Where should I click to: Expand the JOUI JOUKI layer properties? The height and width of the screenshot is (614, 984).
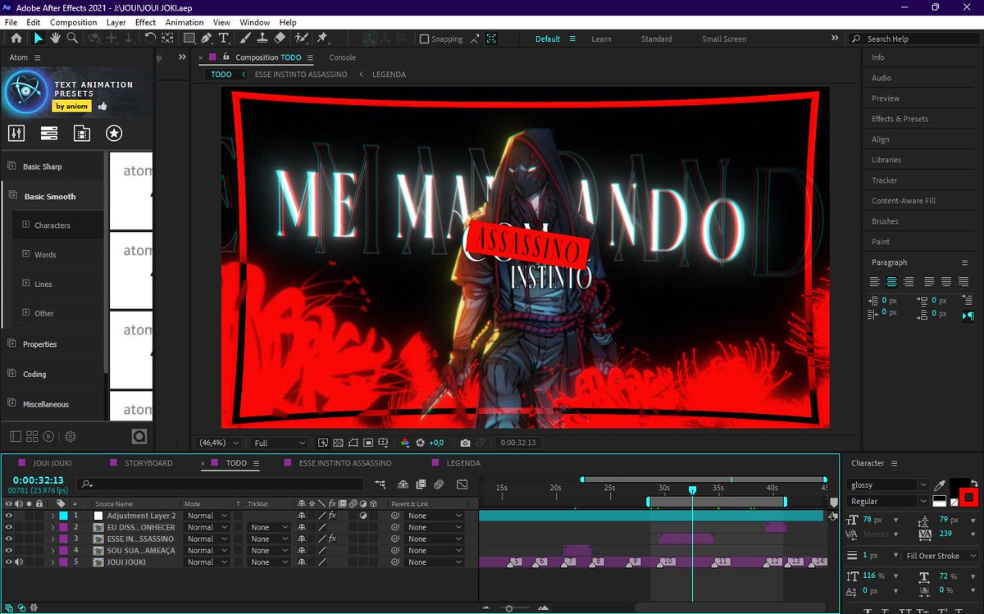53,562
